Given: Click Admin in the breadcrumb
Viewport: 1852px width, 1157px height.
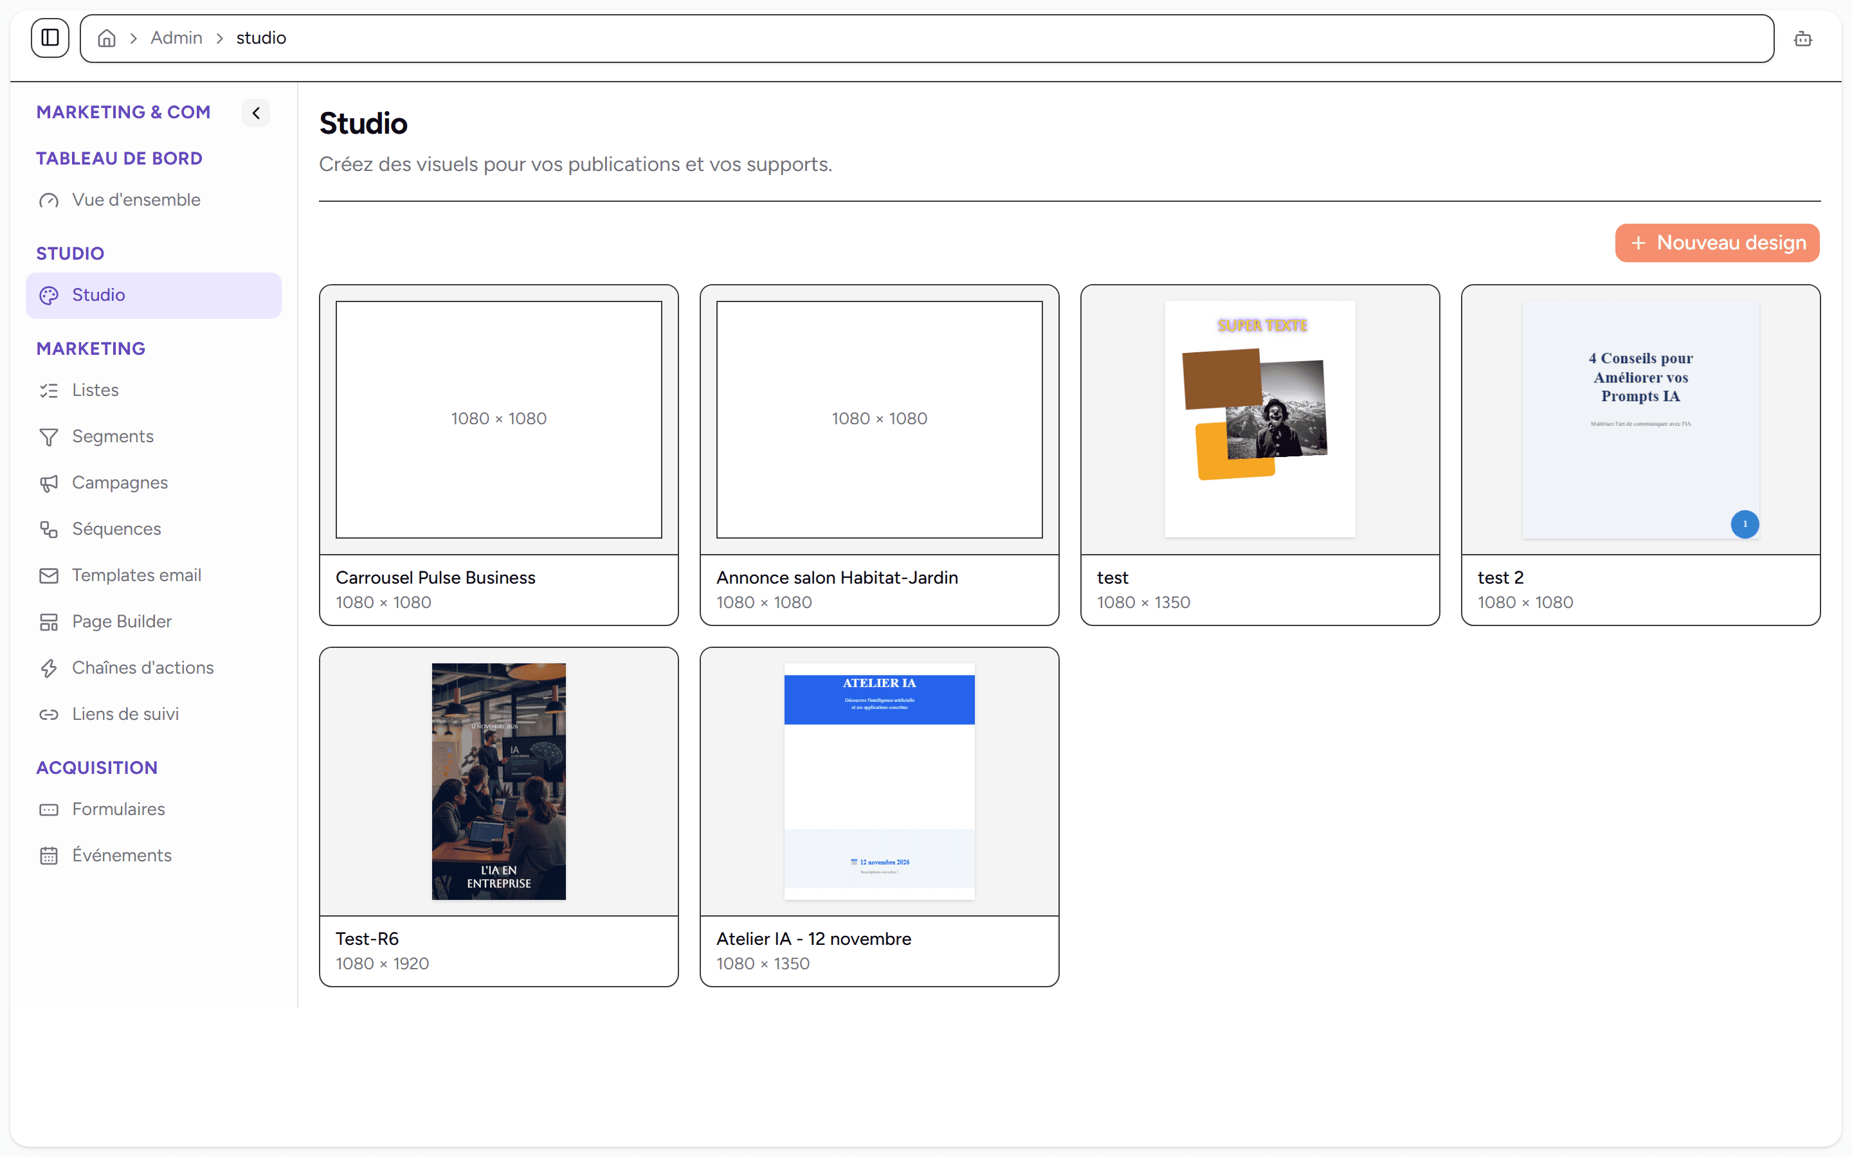Looking at the screenshot, I should tap(176, 37).
